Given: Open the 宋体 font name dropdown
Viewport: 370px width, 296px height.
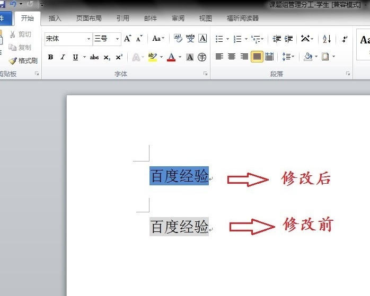Looking at the screenshot, I should pyautogui.click(x=89, y=39).
